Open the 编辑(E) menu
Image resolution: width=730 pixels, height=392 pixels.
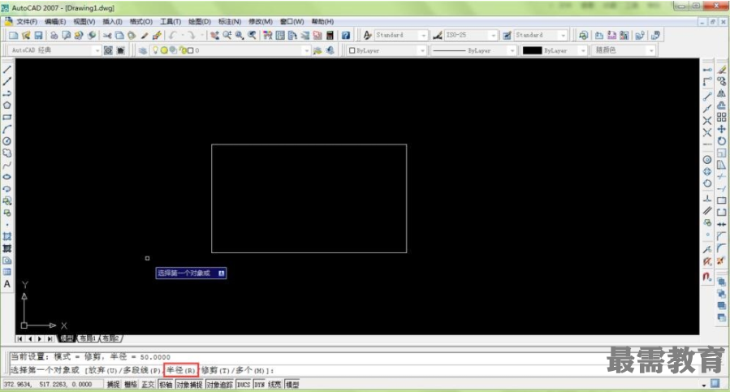55,21
